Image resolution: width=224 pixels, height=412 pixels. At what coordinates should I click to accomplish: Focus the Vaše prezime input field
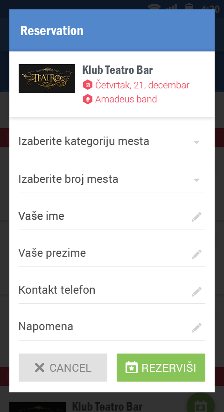[x=112, y=254]
